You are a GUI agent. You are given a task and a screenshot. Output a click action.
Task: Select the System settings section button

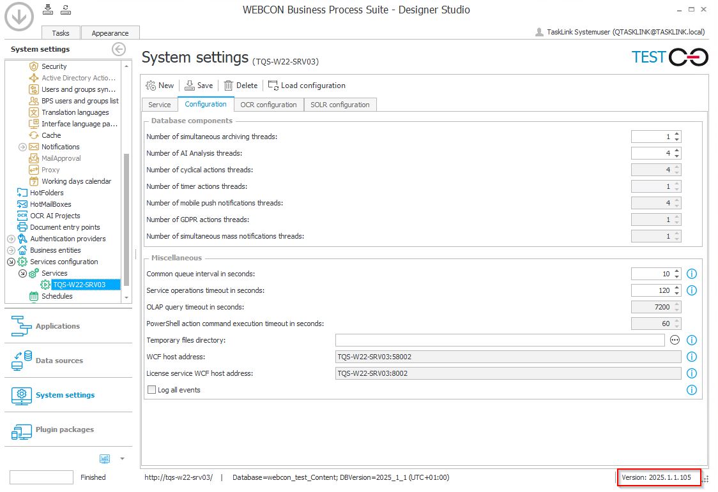tap(68, 395)
